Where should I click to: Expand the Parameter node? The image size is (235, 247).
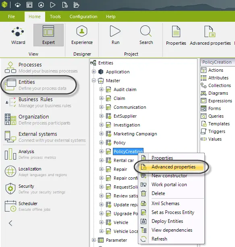(x=94, y=240)
